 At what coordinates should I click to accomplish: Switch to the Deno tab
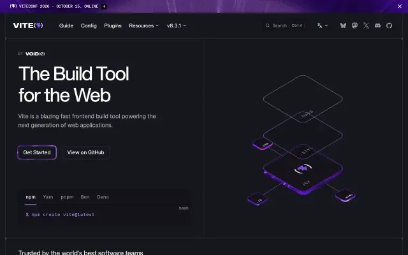[103, 197]
